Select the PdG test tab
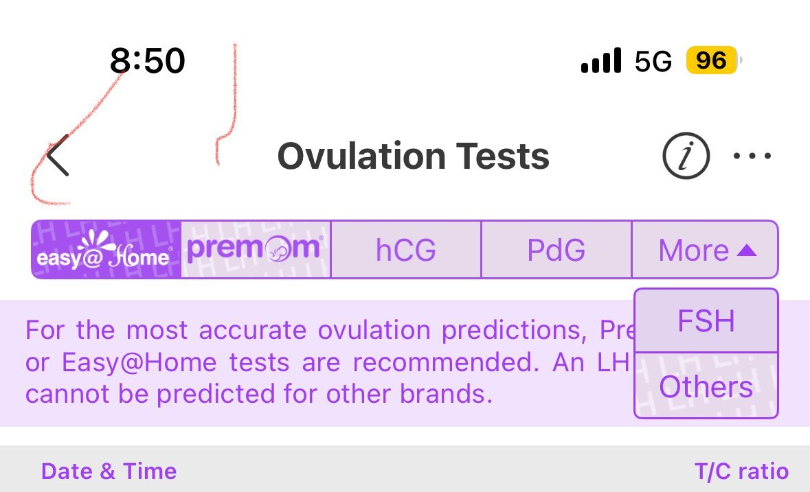This screenshot has height=492, width=810. click(556, 250)
